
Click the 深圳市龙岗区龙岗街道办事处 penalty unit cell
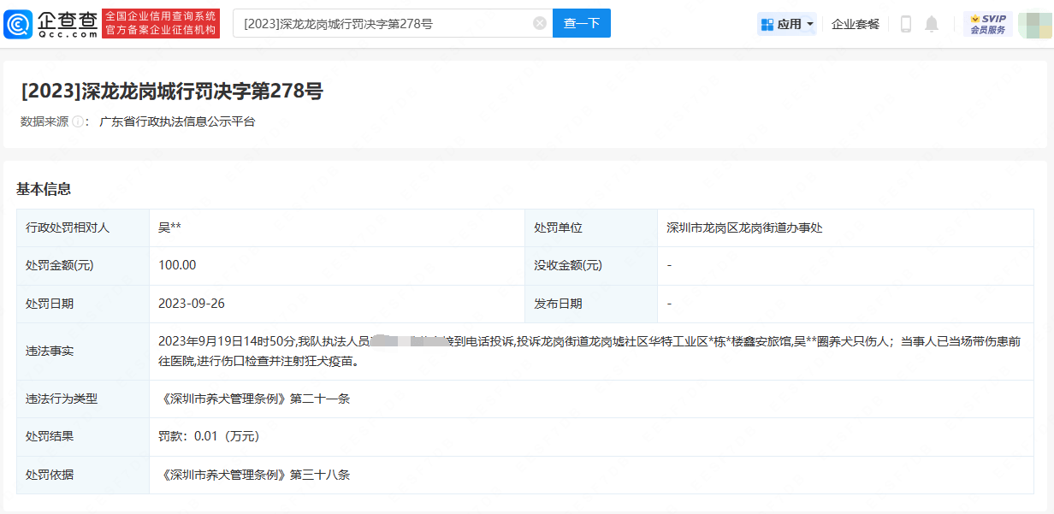click(744, 228)
